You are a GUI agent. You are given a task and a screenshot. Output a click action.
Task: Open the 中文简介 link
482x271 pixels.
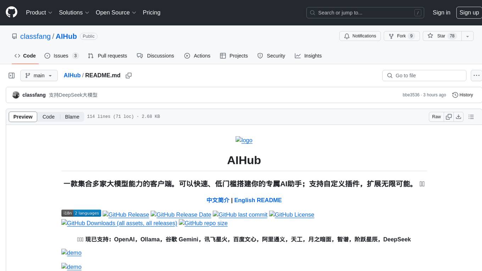point(218,200)
